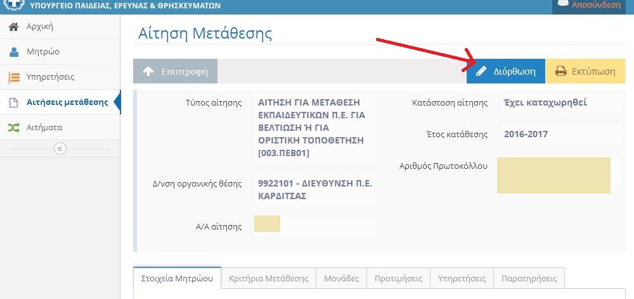Click the home icon beside Αρχική
634x299 pixels.
(13, 27)
